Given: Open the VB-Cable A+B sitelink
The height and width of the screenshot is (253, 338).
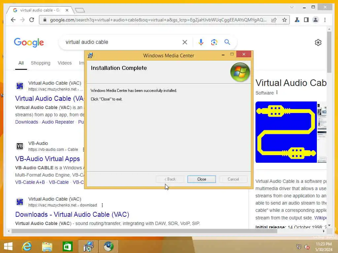Looking at the screenshot, I should point(30,182).
